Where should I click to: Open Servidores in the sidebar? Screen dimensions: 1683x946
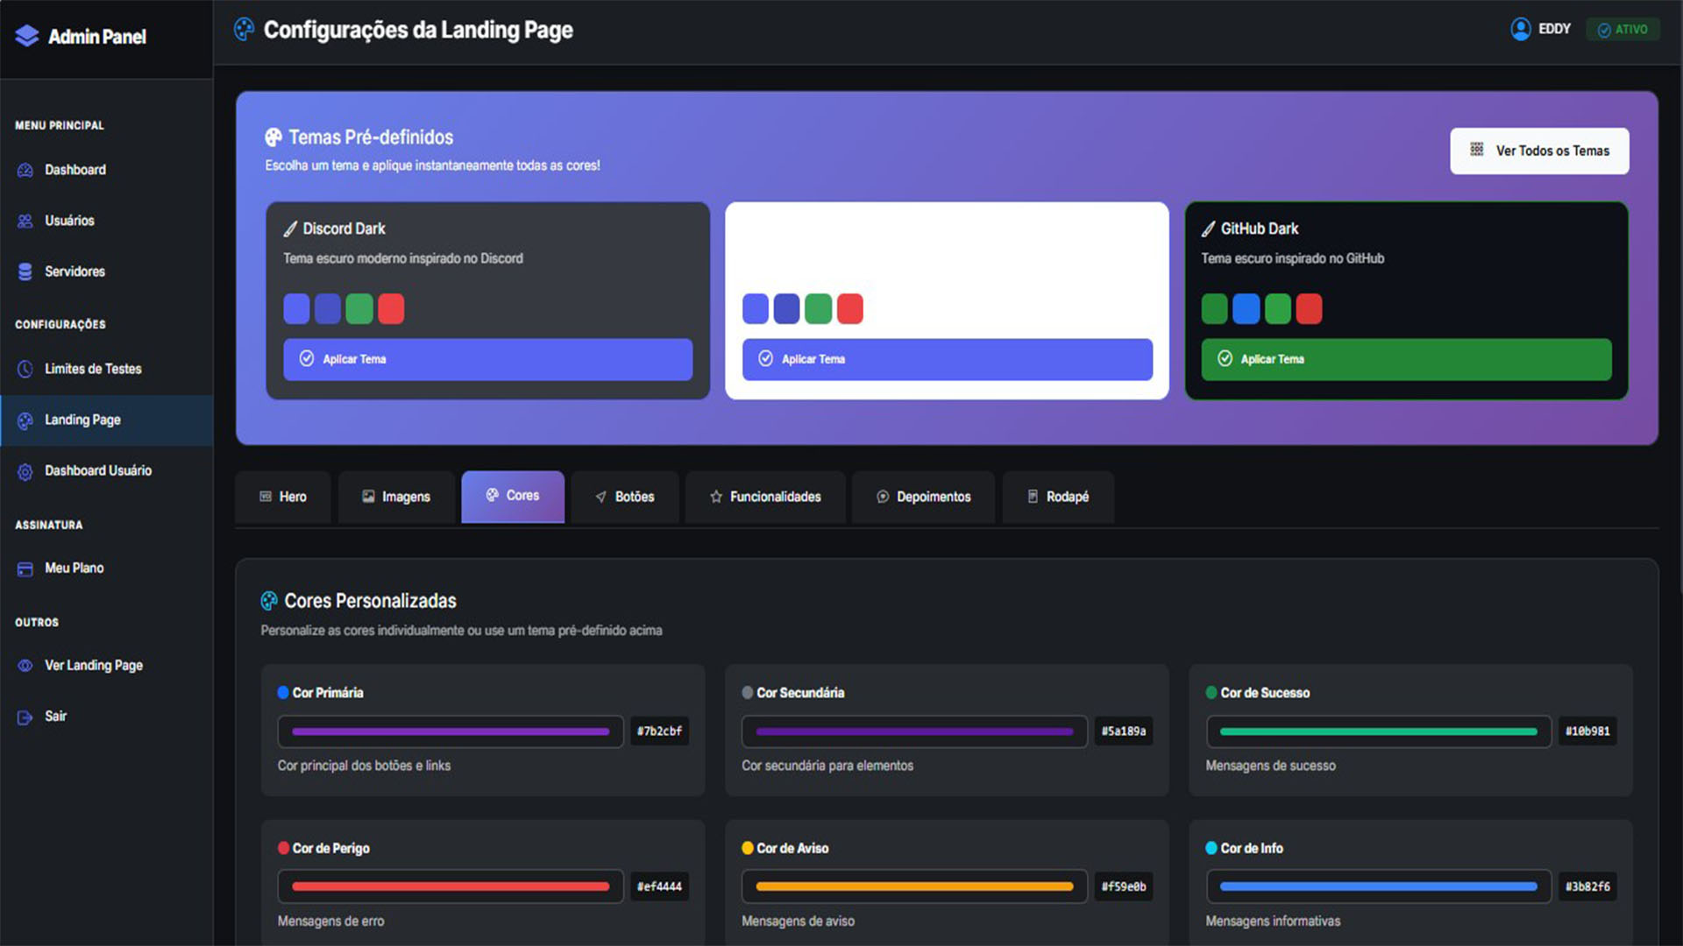(106, 272)
